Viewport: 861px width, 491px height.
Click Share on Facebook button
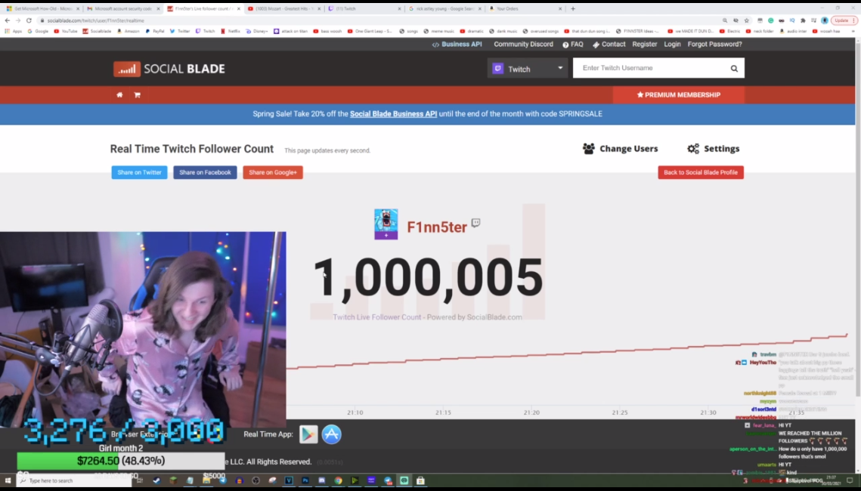[x=205, y=172]
